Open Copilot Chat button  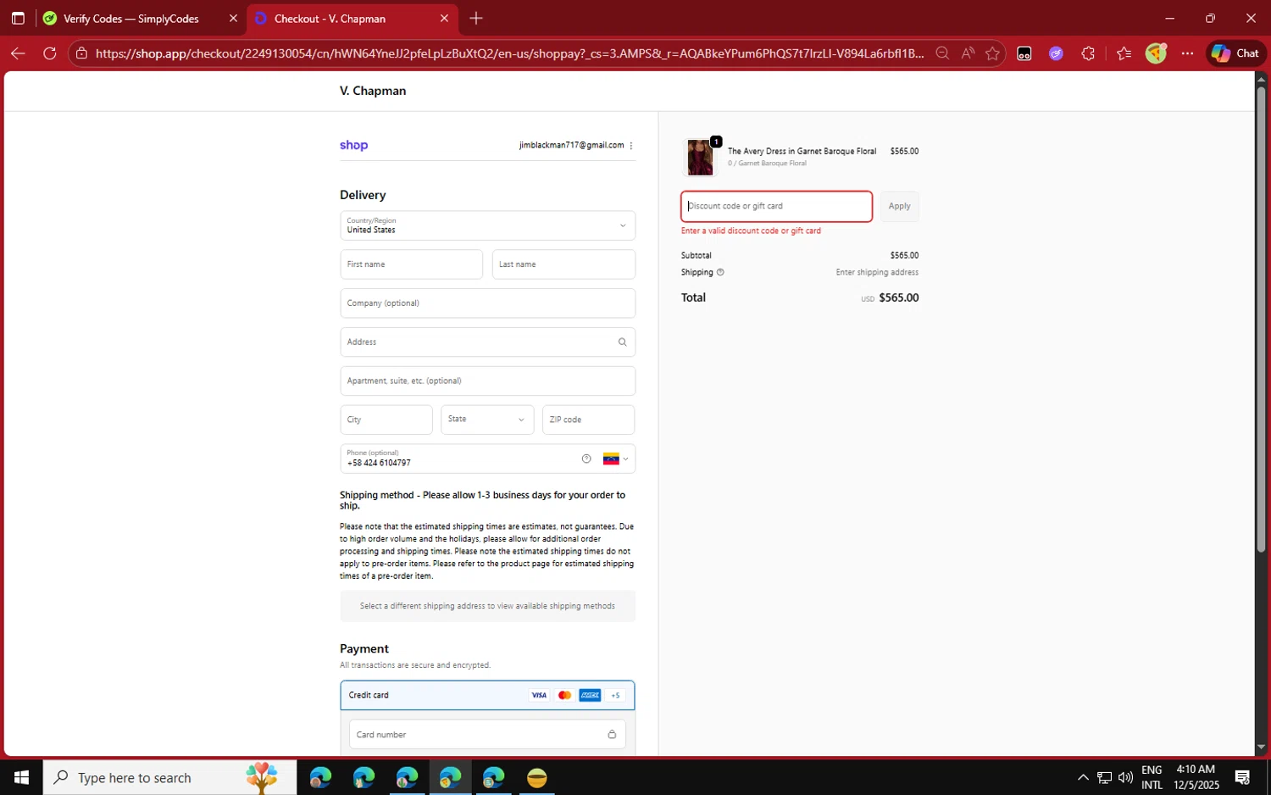1235,53
